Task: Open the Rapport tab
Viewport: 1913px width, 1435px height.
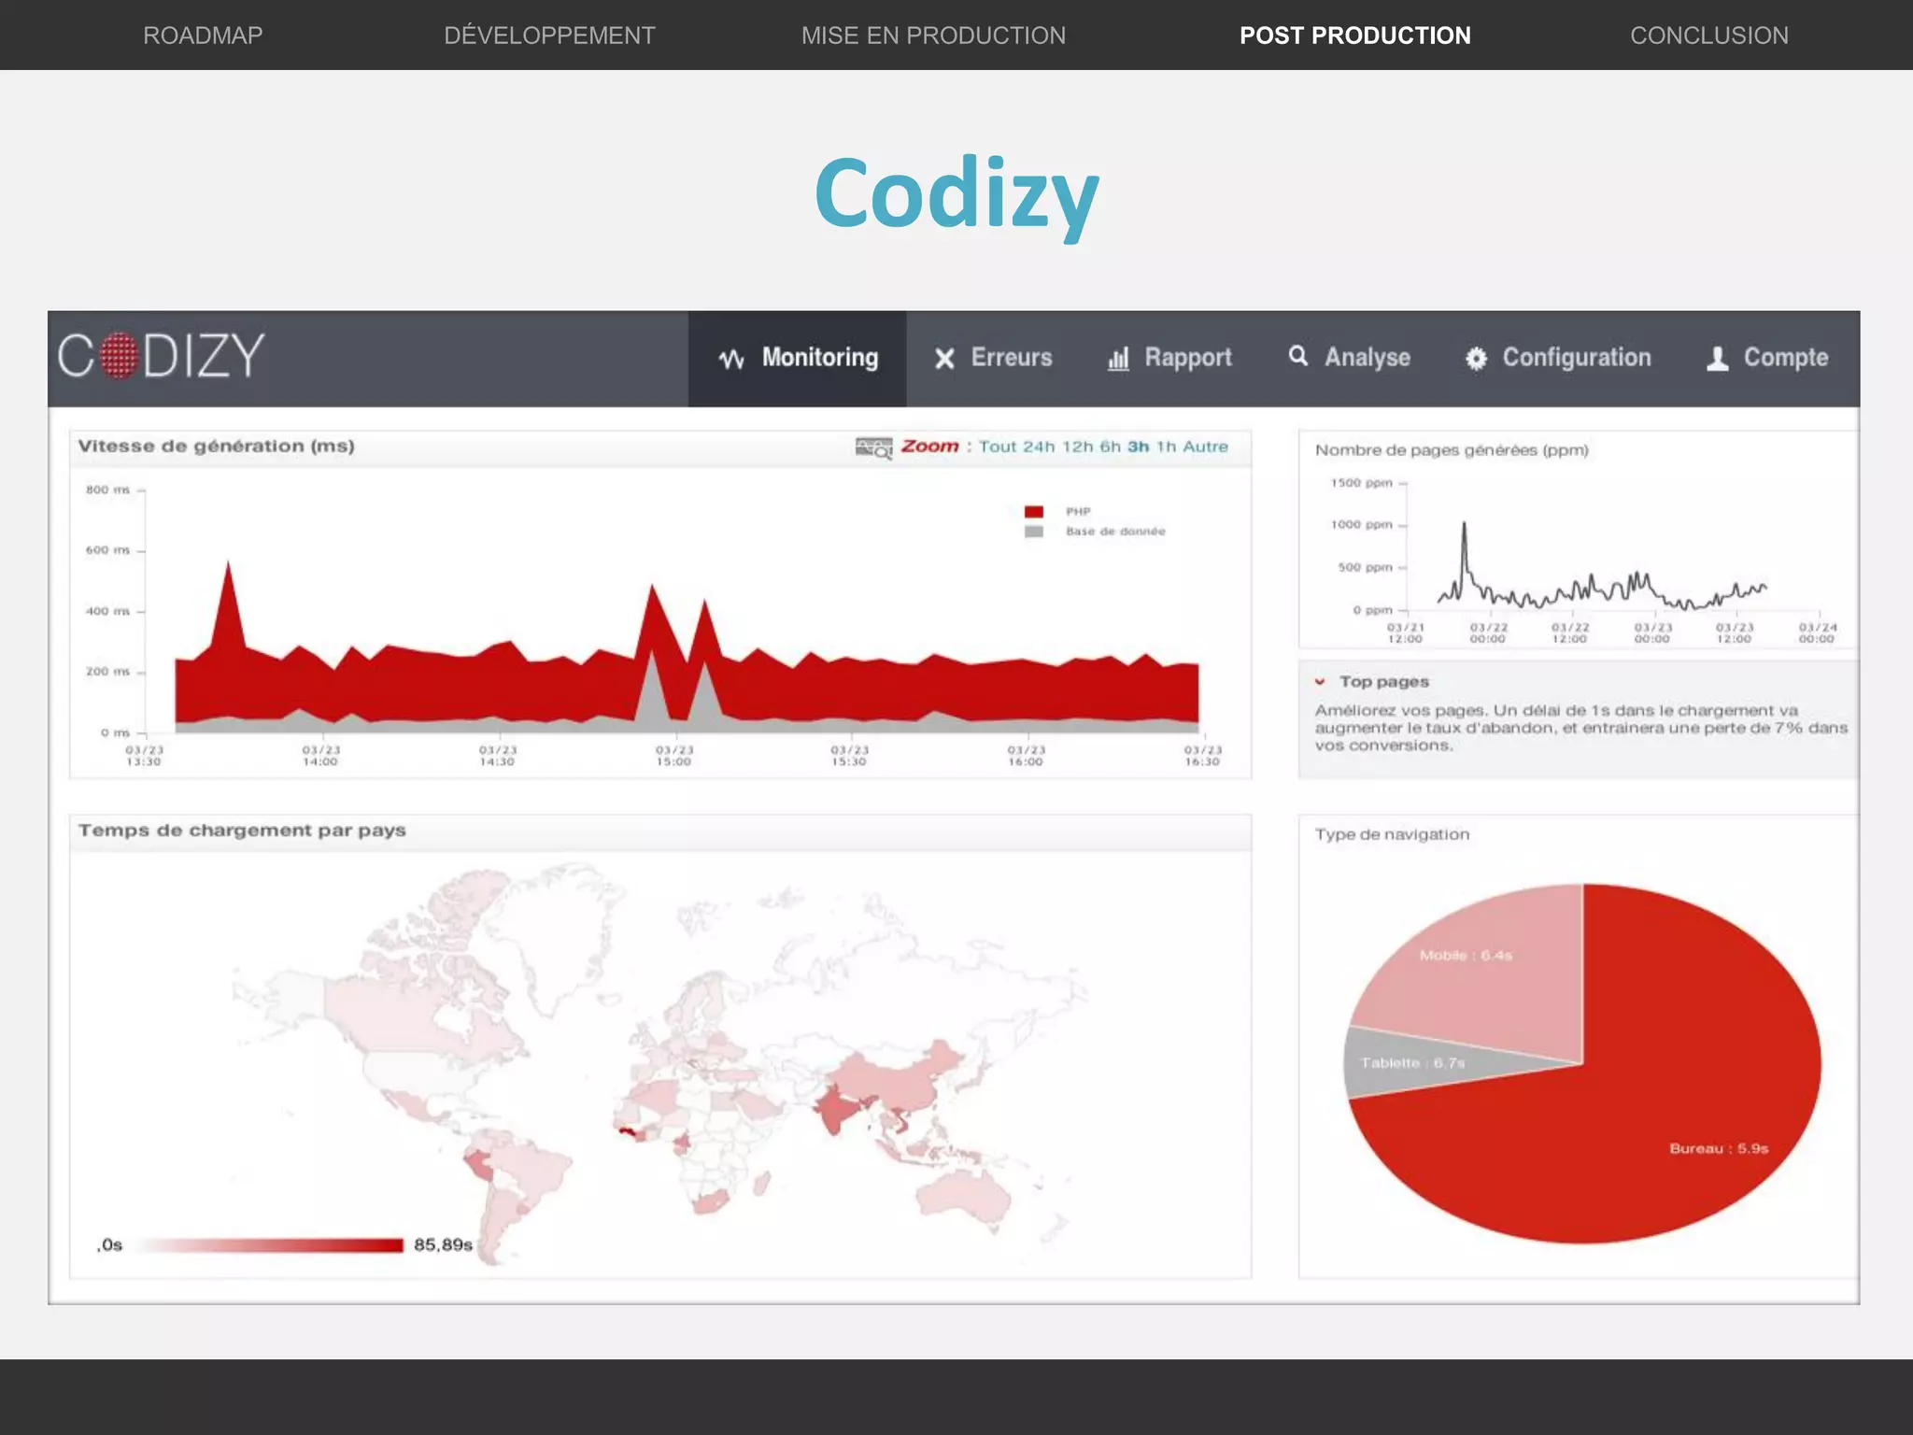Action: (x=1169, y=359)
